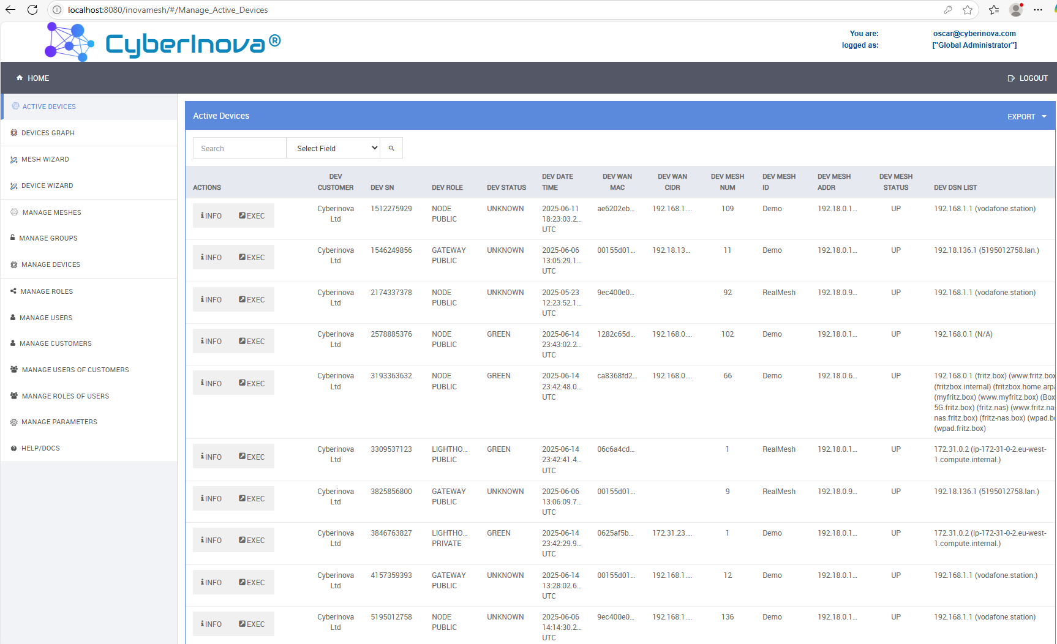
Task: Click the browser refresh icon
Action: (32, 10)
